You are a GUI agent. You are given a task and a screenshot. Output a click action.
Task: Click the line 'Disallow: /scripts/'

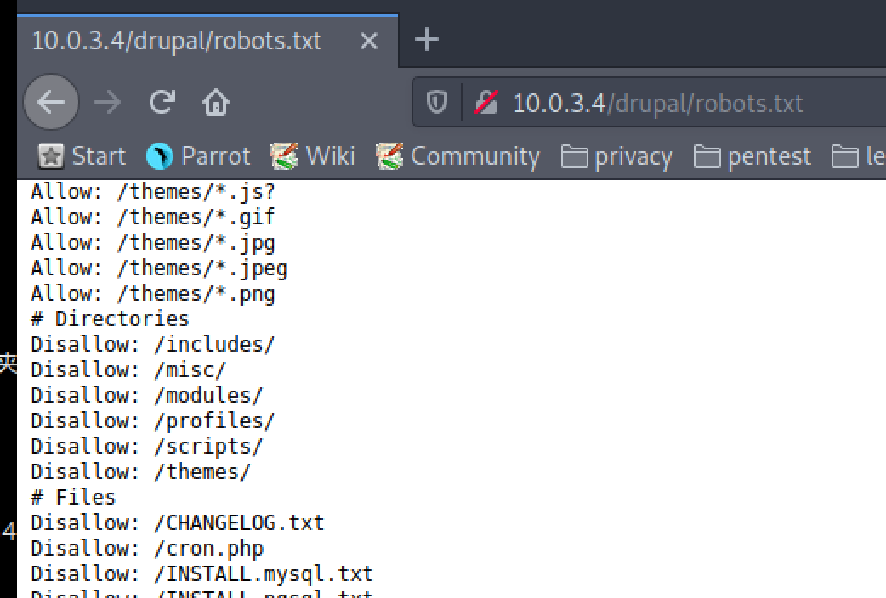(146, 447)
